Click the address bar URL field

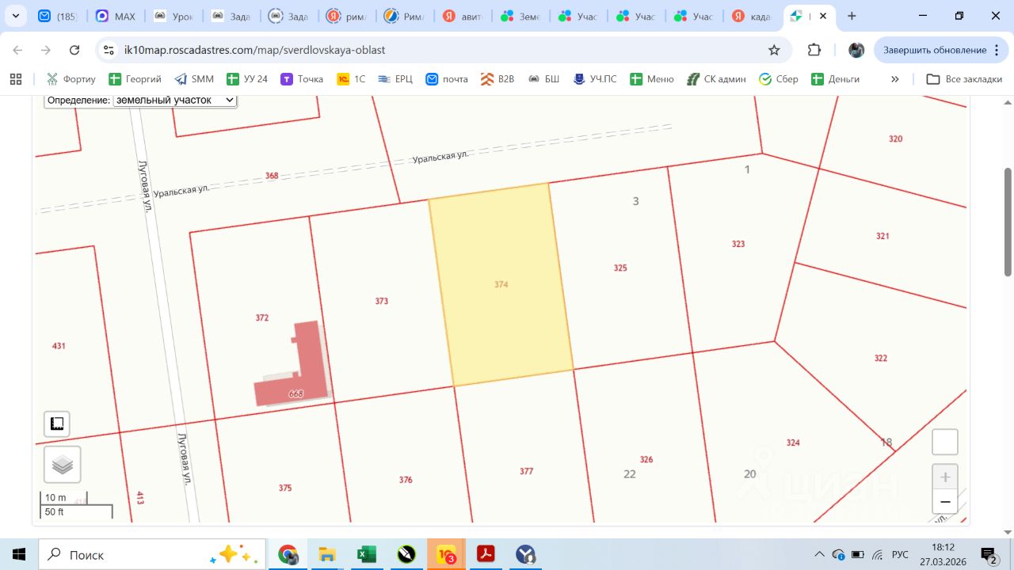[x=444, y=50]
